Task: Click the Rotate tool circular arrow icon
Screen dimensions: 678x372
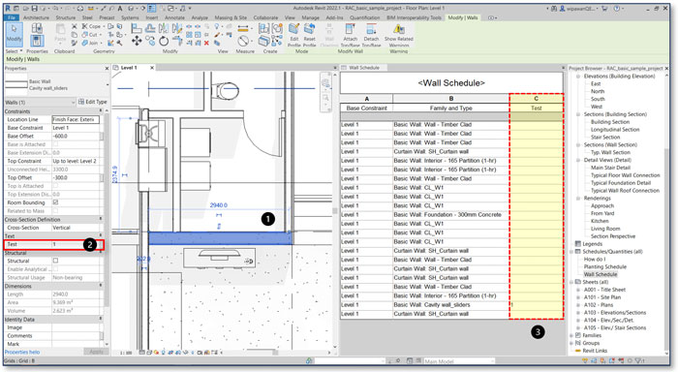Action: [164, 41]
